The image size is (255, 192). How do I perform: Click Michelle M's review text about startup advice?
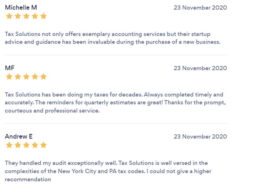[113, 38]
